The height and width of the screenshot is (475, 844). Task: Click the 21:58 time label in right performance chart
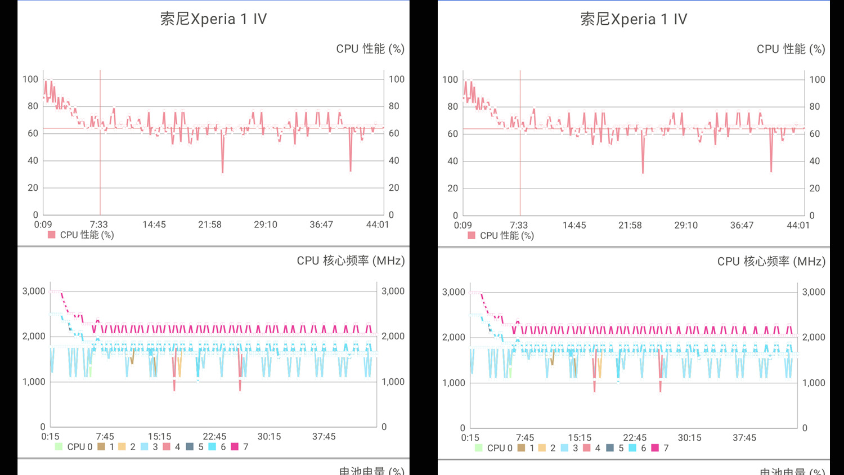[630, 225]
